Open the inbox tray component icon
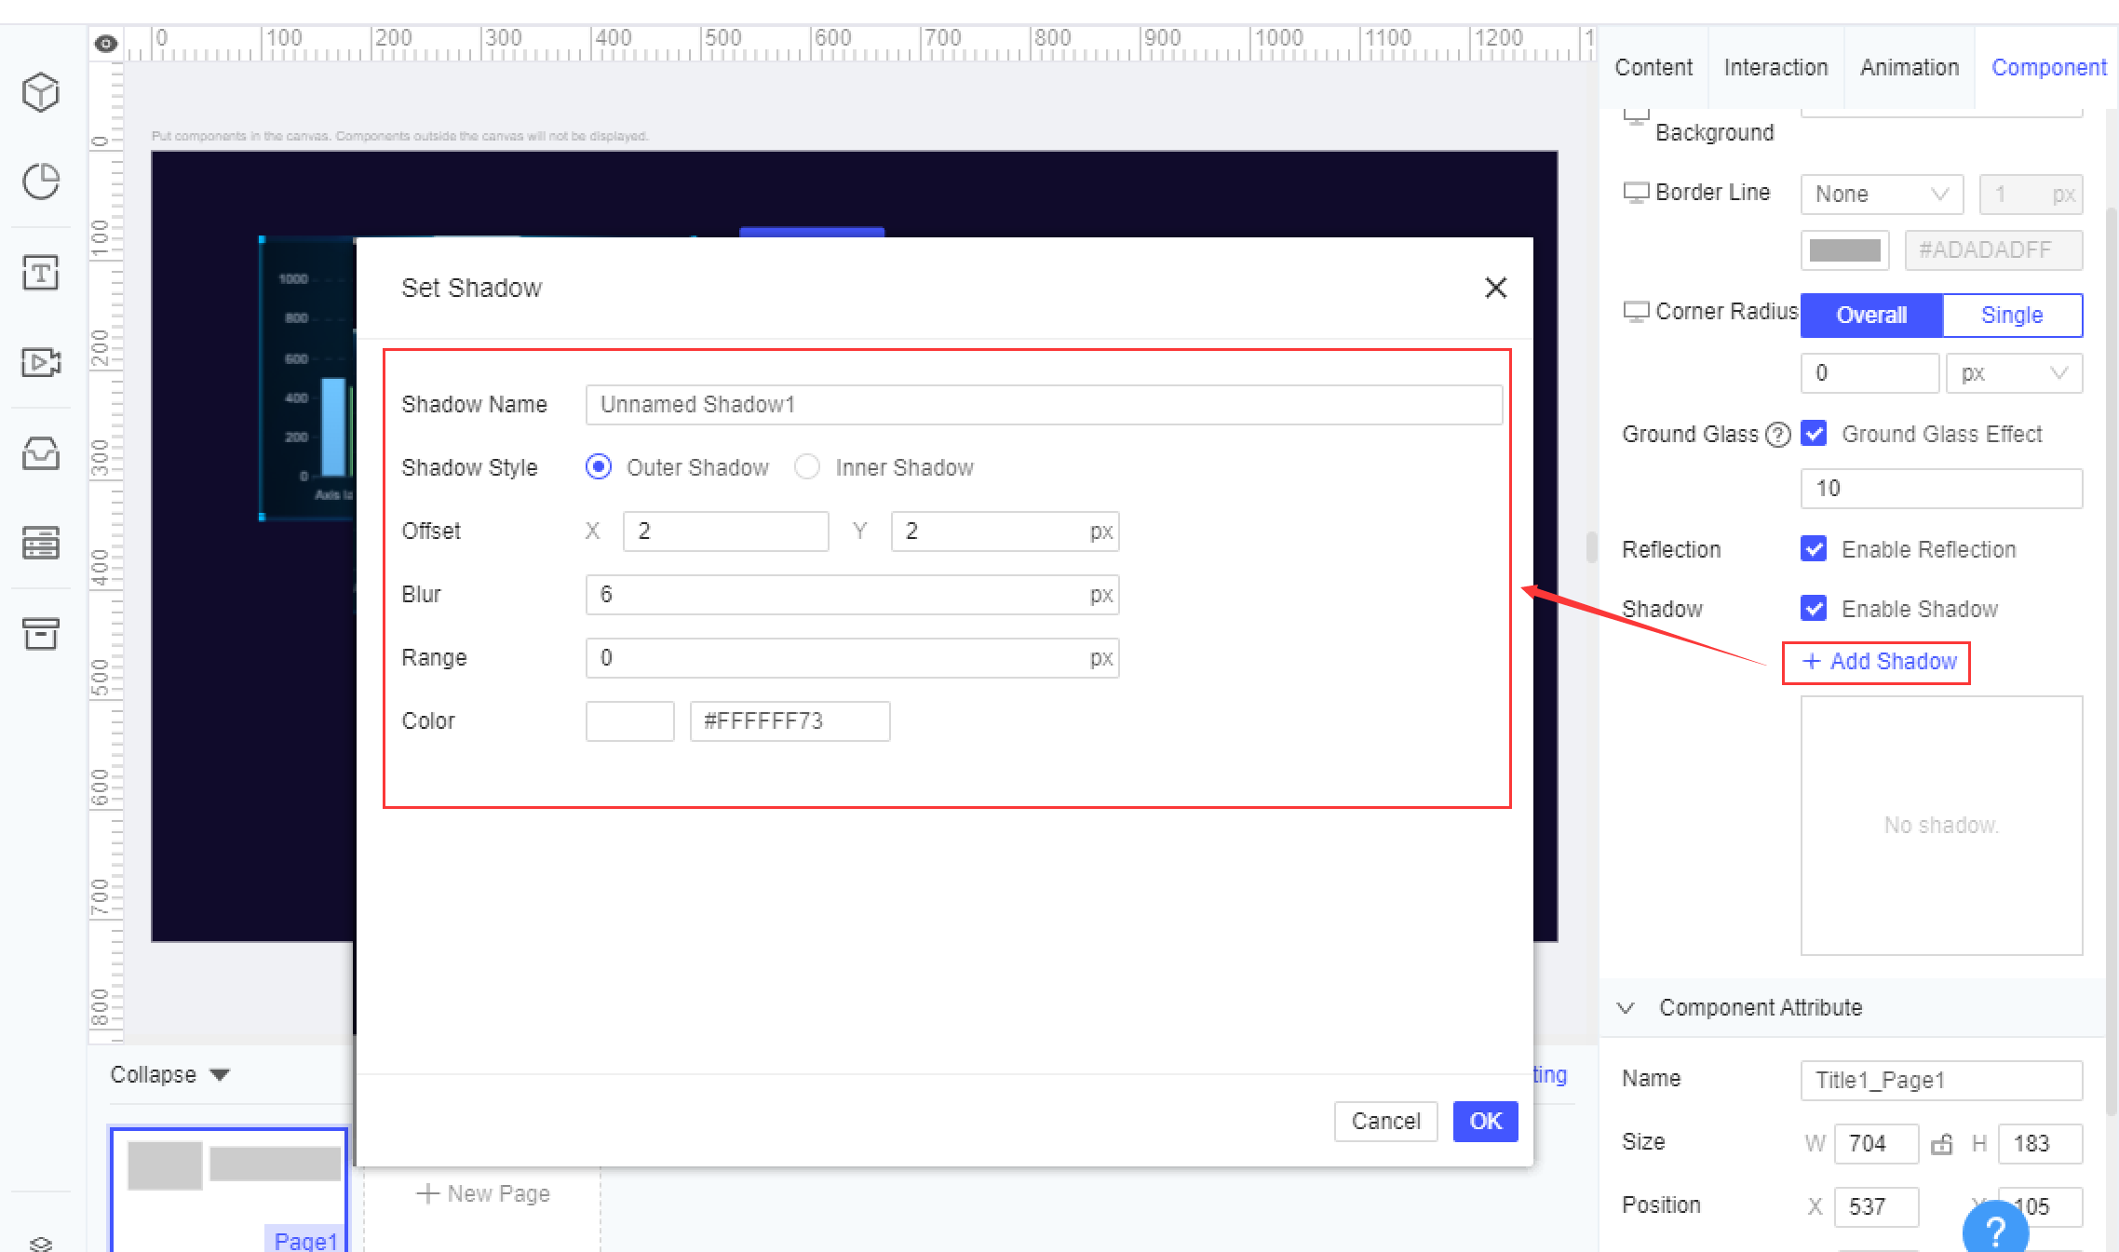 pos(40,453)
